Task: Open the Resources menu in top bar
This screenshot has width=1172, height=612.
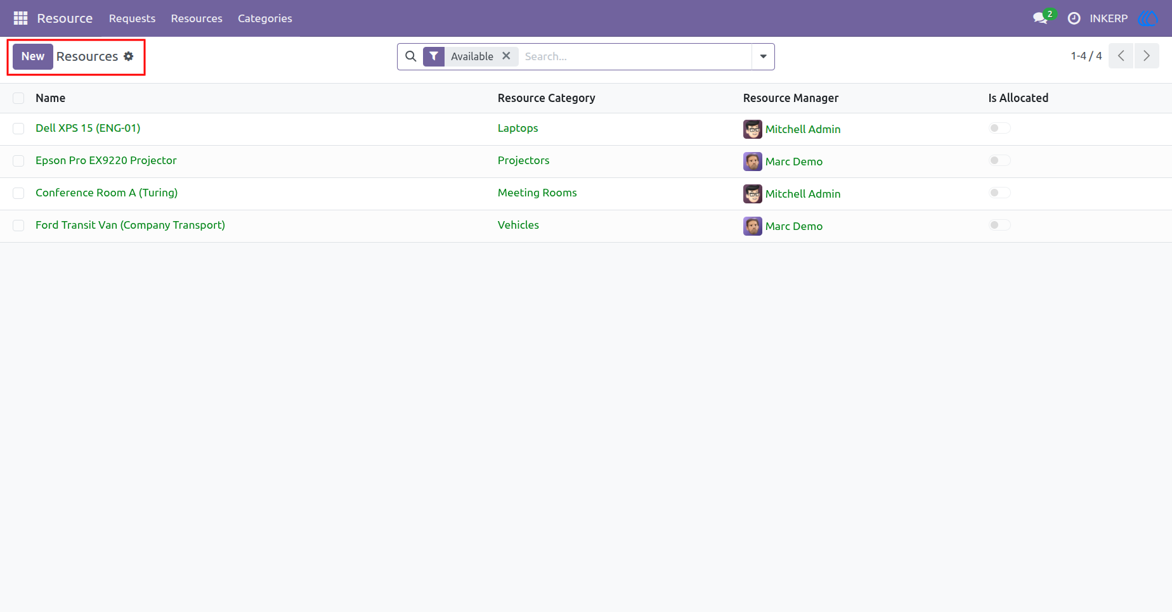Action: click(x=197, y=18)
